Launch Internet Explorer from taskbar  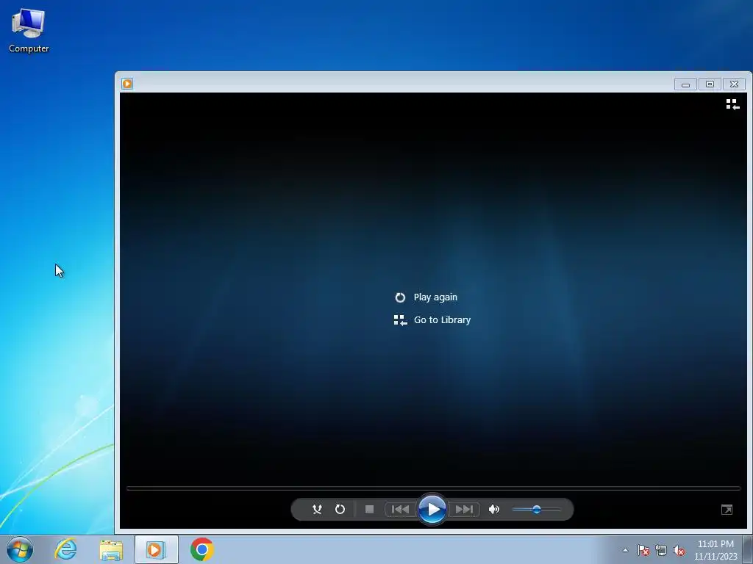point(65,549)
